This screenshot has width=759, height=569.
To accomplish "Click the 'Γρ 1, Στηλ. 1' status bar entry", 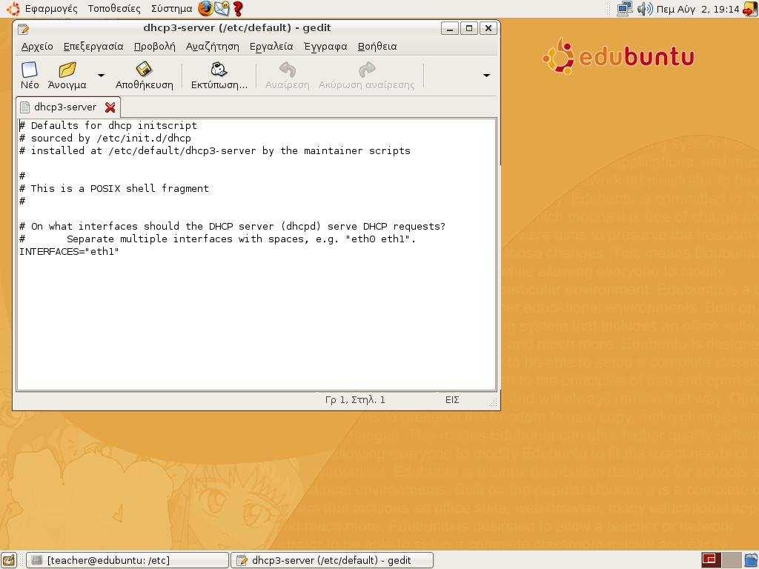I will pyautogui.click(x=355, y=400).
